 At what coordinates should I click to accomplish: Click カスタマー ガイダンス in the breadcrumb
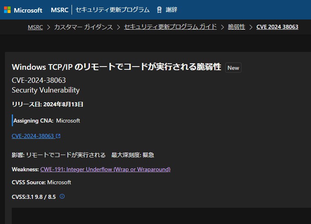pos(83,27)
